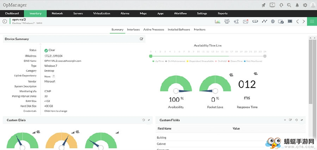The width and height of the screenshot is (317, 150).
Task: Open the Reports menu
Action: coord(223,13)
